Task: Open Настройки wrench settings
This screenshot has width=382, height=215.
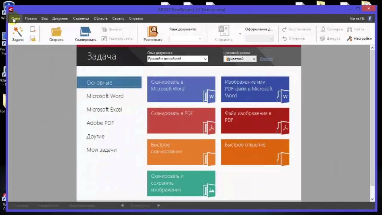Action: pos(359,39)
